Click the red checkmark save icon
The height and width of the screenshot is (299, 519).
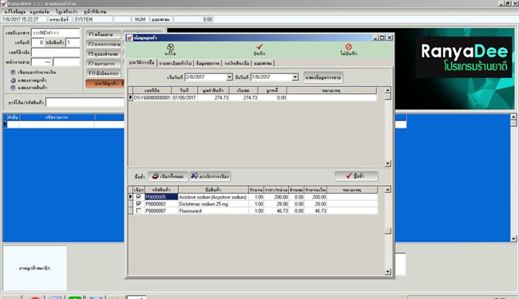259,46
